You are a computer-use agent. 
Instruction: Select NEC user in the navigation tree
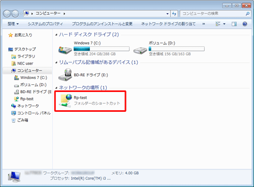click(25, 64)
